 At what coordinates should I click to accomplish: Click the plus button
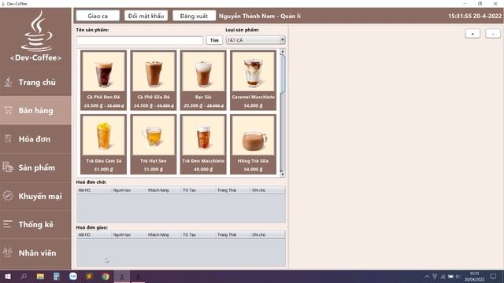point(472,34)
